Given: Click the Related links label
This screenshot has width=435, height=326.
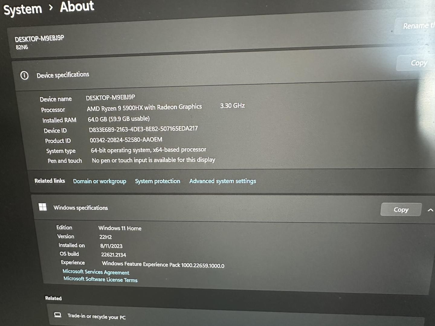Looking at the screenshot, I should [x=50, y=181].
